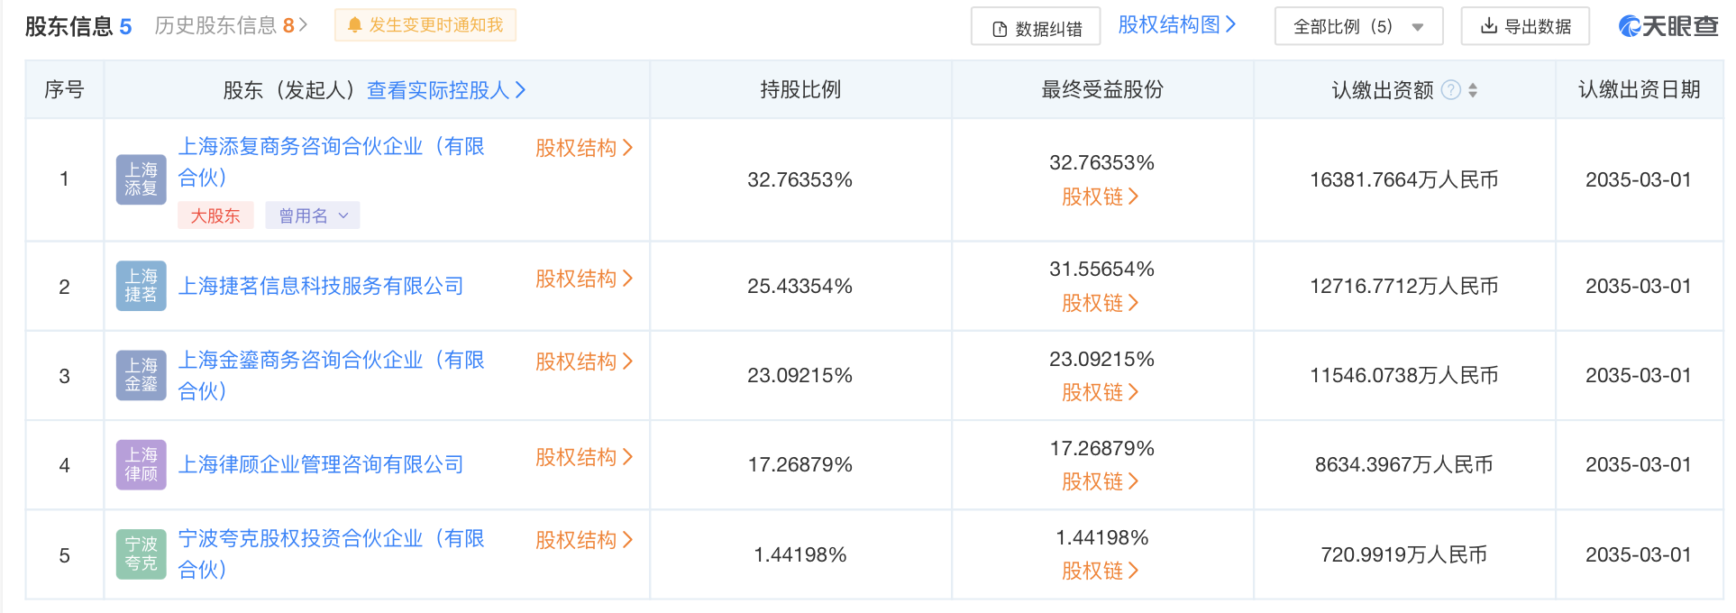Open the 全部比例 (5) dropdown

coord(1357,27)
